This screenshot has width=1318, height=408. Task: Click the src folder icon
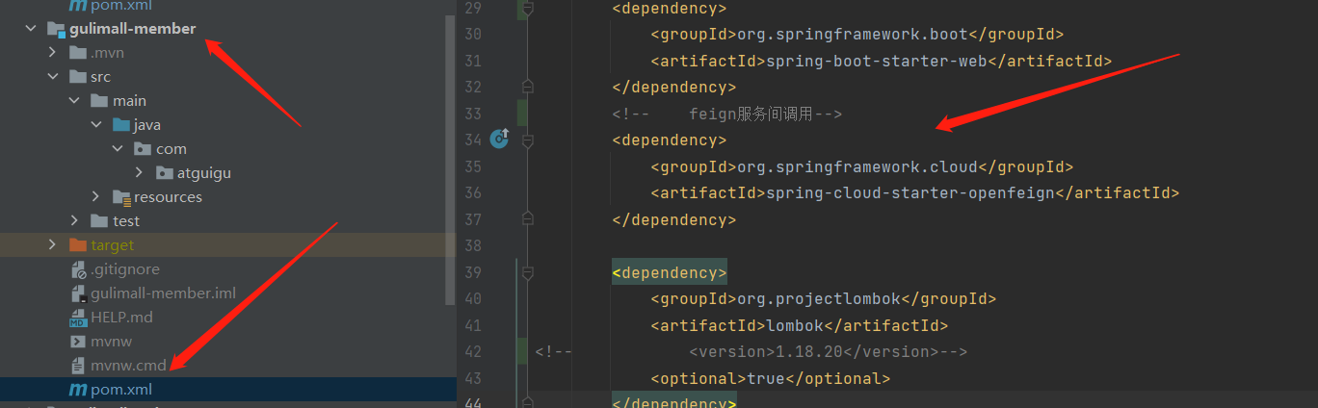tap(78, 77)
